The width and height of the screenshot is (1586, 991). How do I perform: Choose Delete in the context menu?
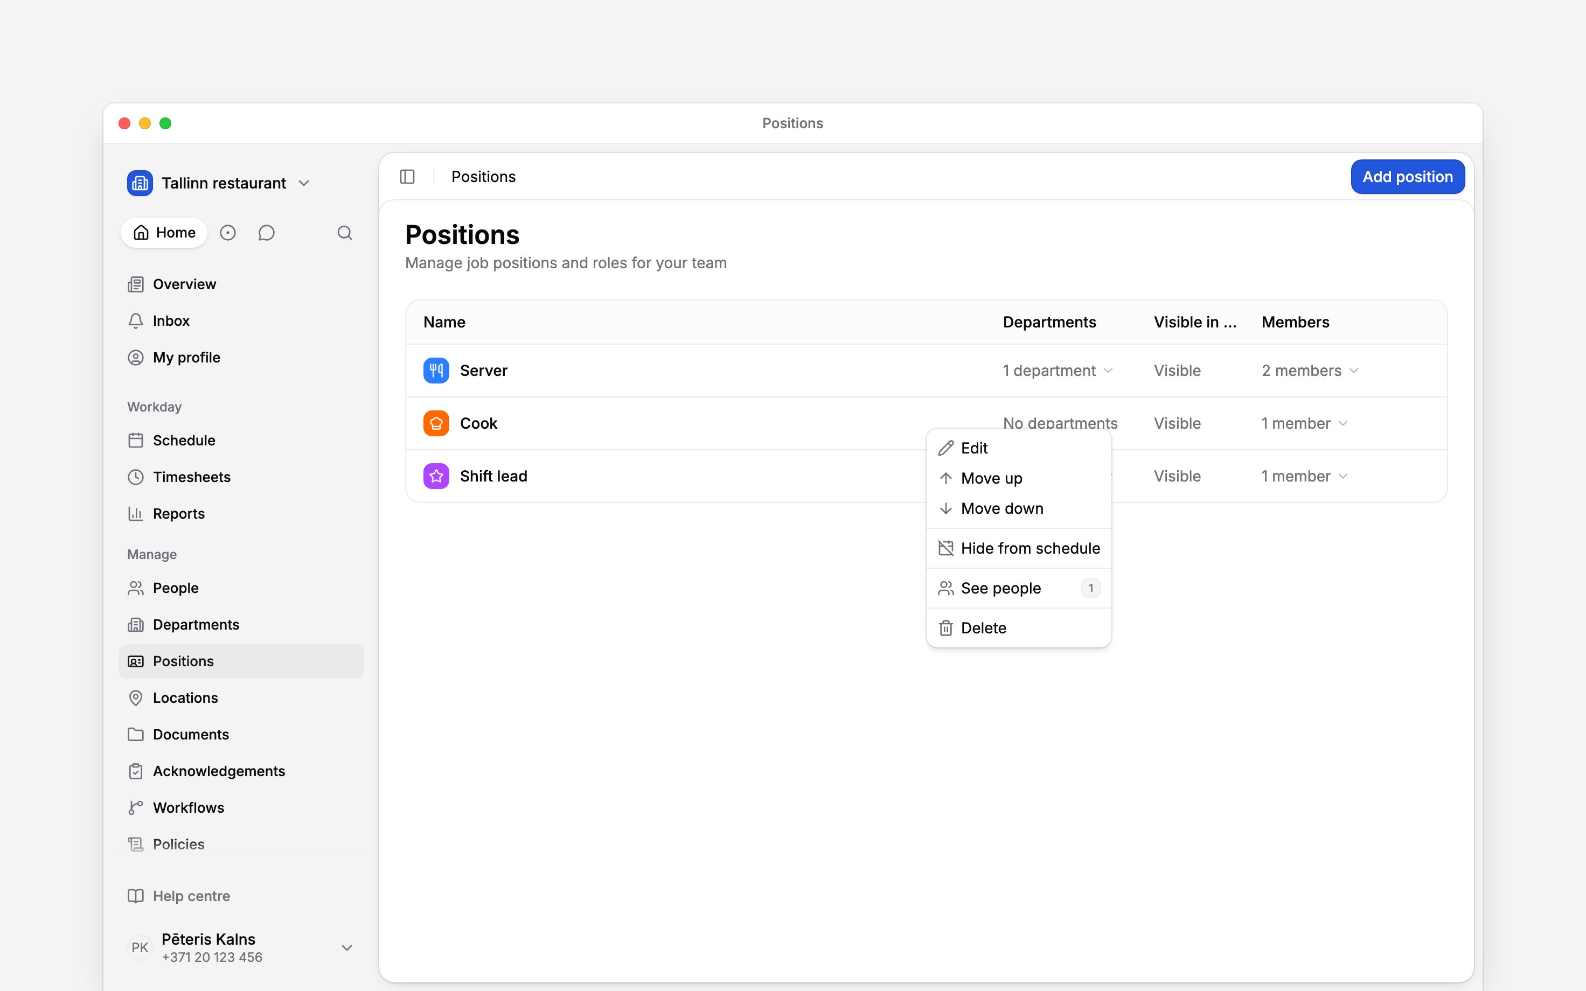[1018, 628]
